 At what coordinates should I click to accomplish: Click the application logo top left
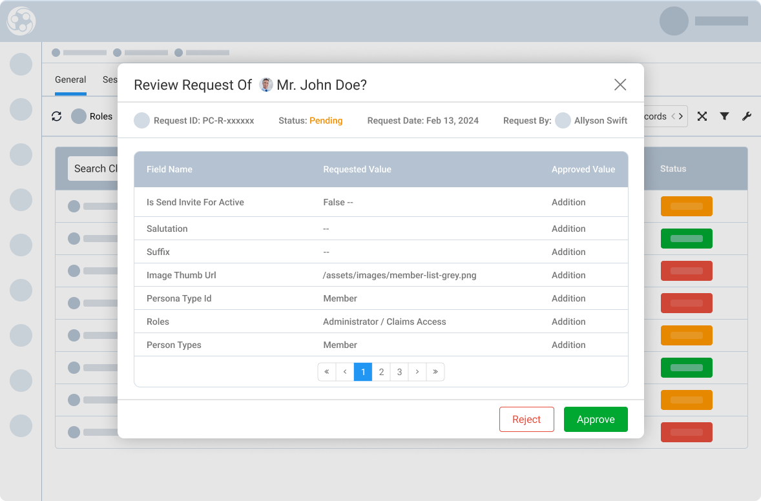tap(21, 21)
